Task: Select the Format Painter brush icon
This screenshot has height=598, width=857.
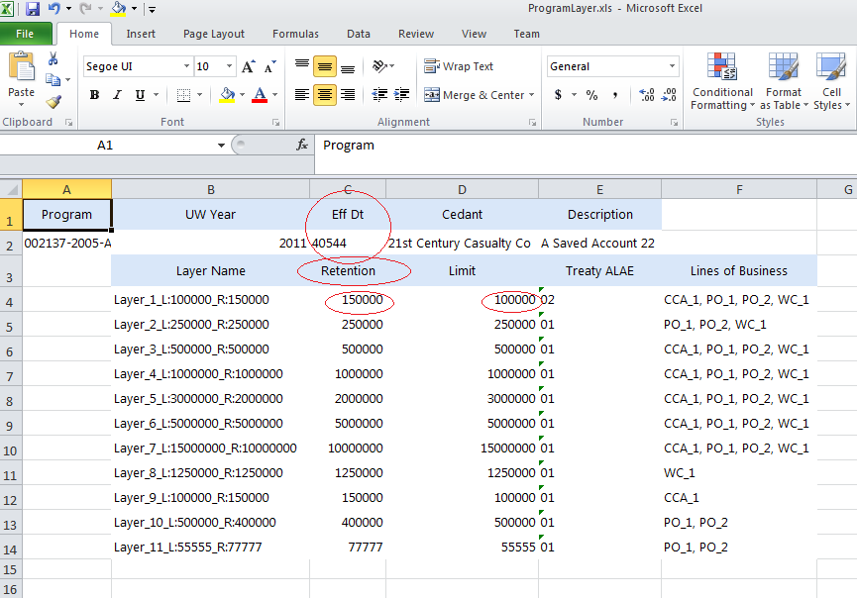Action: click(x=54, y=101)
